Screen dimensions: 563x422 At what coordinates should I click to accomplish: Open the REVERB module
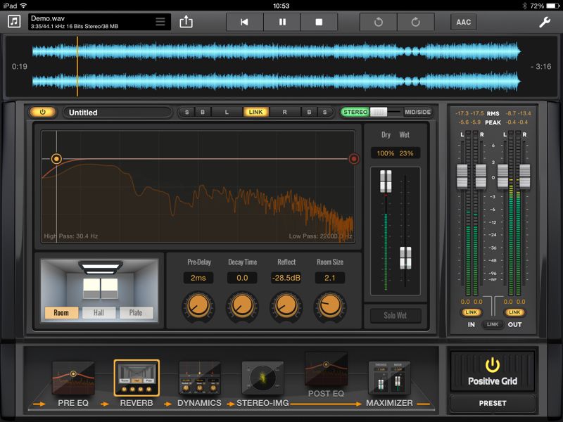pos(137,383)
